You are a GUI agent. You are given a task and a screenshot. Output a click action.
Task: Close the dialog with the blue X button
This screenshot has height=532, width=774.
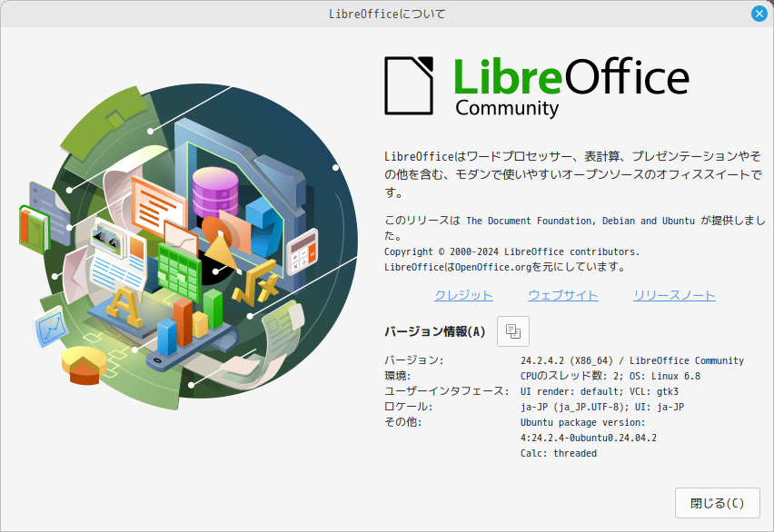coord(759,14)
